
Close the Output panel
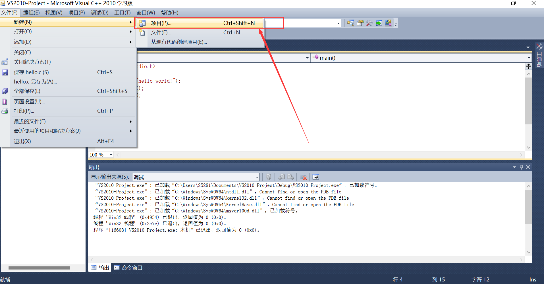tap(528, 167)
